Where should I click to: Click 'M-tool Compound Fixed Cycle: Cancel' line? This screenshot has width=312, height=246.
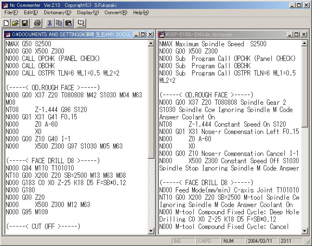click(224, 227)
